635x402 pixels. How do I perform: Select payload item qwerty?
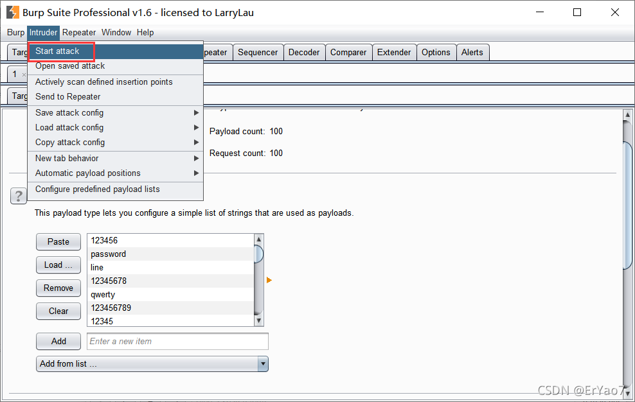pos(170,295)
